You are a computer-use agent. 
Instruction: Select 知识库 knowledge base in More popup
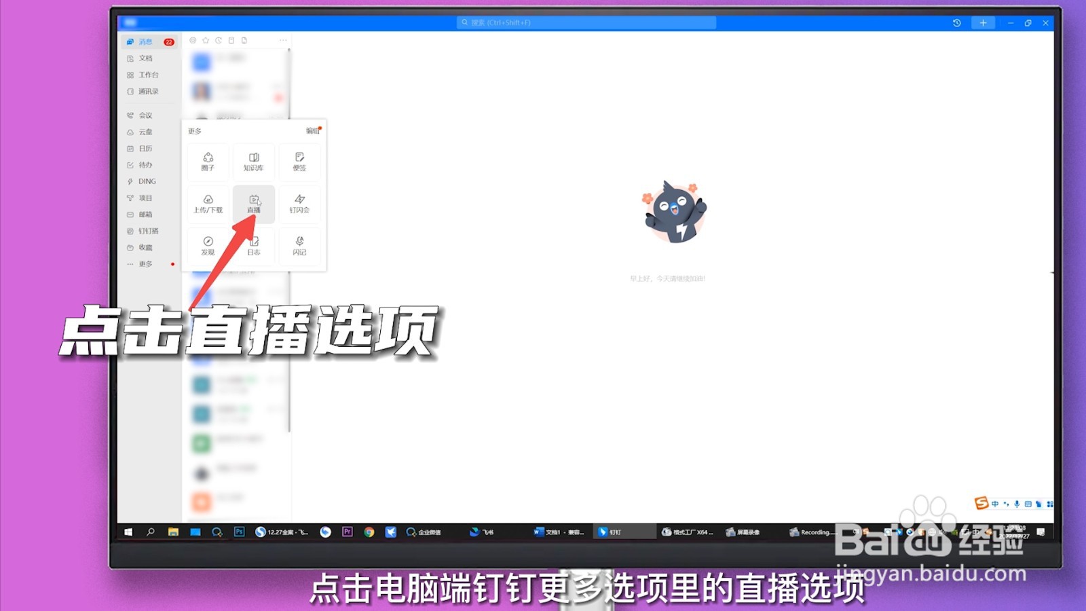point(253,162)
